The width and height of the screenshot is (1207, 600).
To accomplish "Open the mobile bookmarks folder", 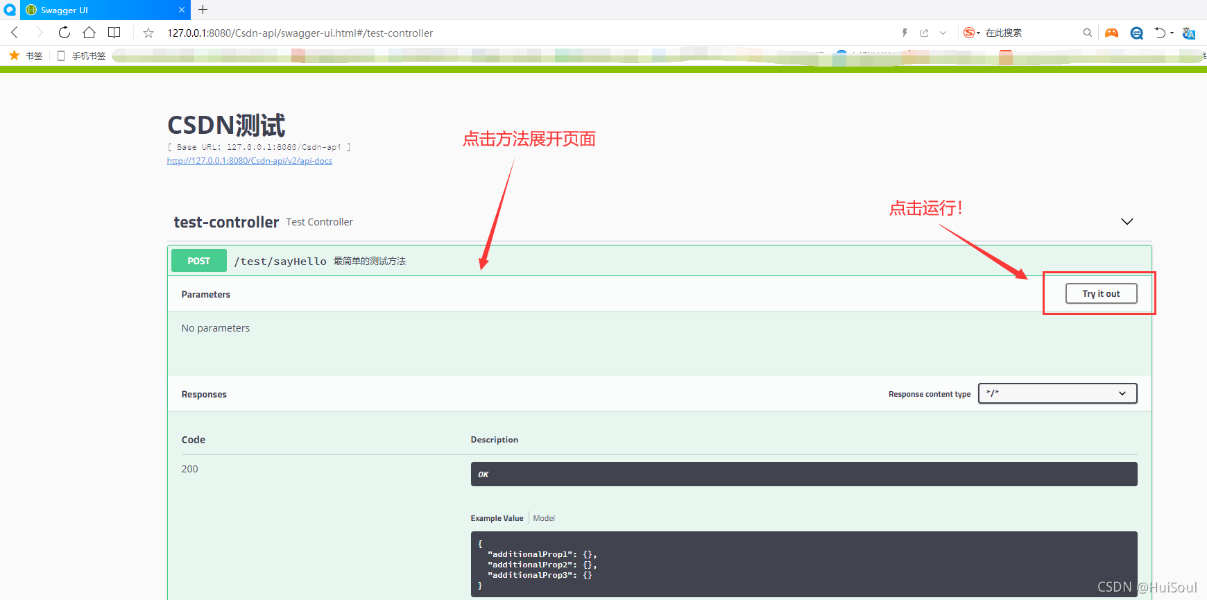I will [81, 55].
